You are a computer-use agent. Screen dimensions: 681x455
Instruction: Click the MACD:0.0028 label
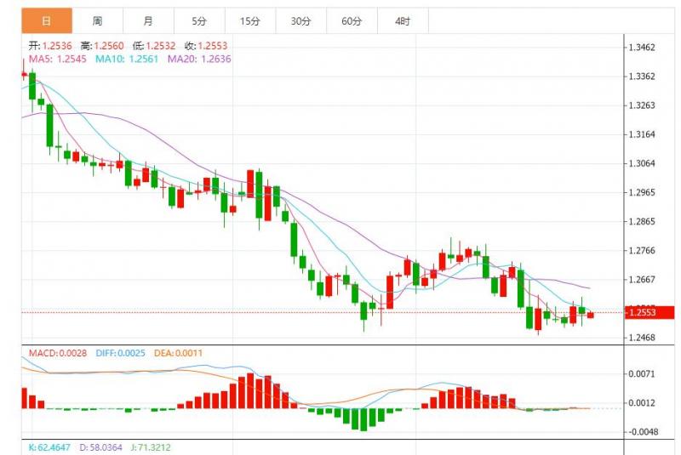pyautogui.click(x=58, y=353)
